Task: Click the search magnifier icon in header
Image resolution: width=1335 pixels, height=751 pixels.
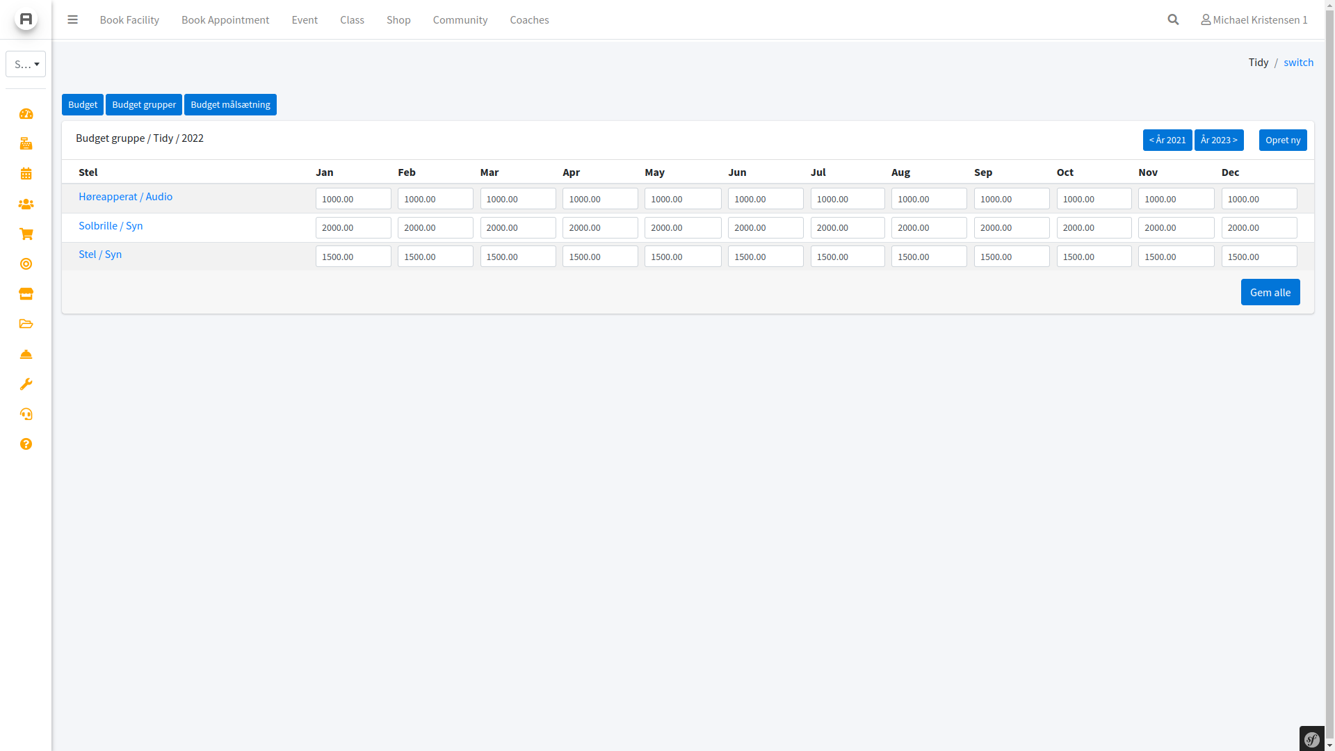Action: click(x=1173, y=19)
